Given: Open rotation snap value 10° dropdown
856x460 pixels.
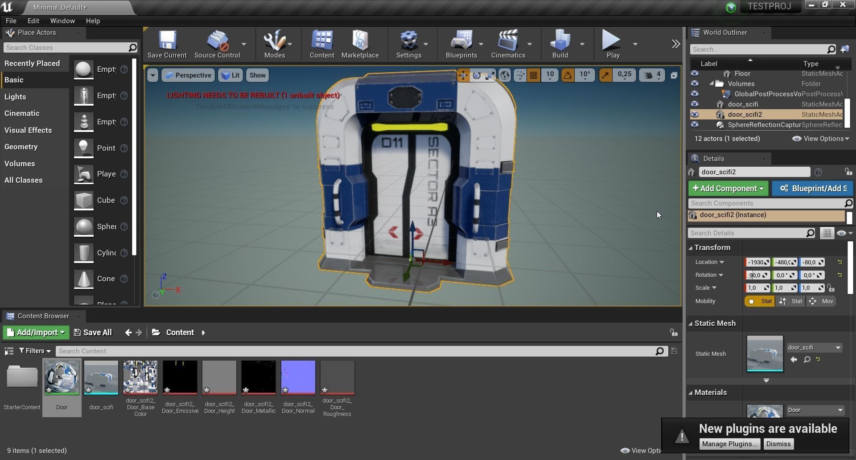Looking at the screenshot, I should click(585, 75).
